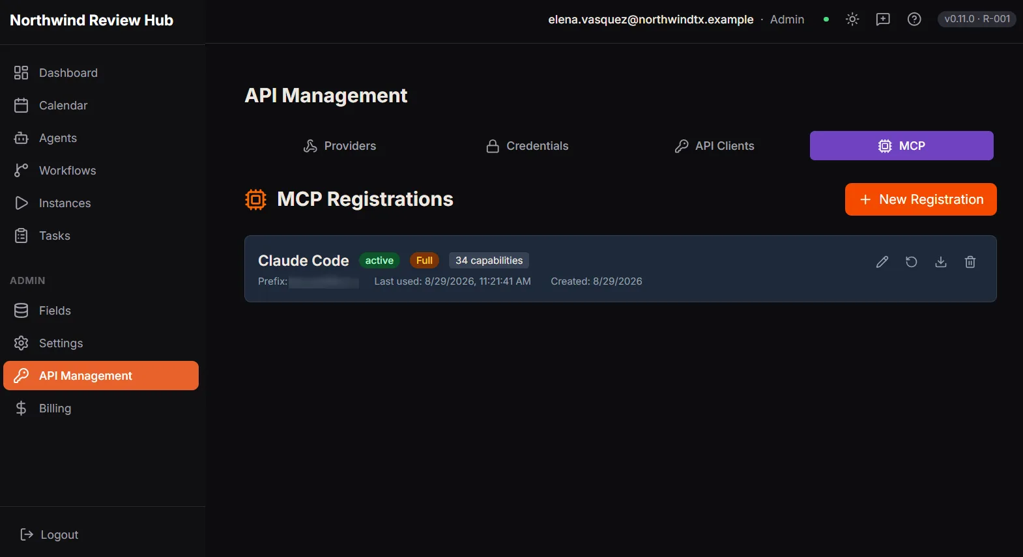Click the v0.11.0 · R-001 version badge
The height and width of the screenshot is (557, 1023).
click(x=977, y=19)
